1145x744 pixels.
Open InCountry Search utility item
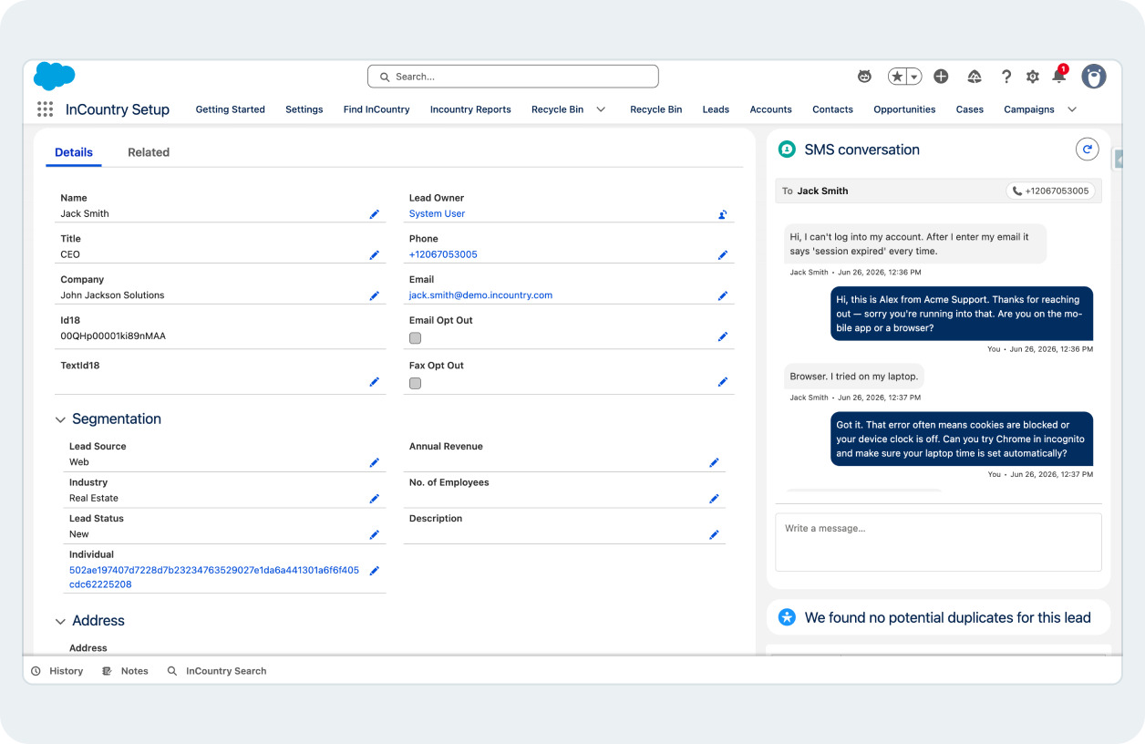point(217,671)
